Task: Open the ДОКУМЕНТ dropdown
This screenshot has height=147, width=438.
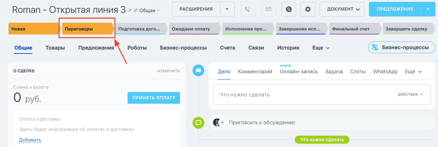Action: coord(342,9)
